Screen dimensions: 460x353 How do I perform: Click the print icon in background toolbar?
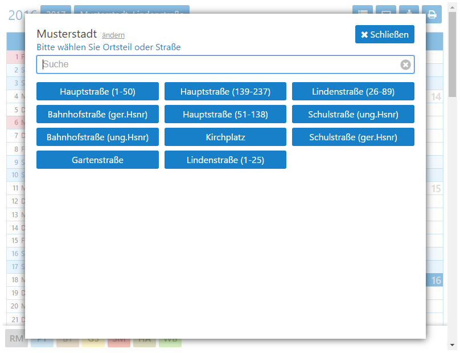click(x=432, y=14)
